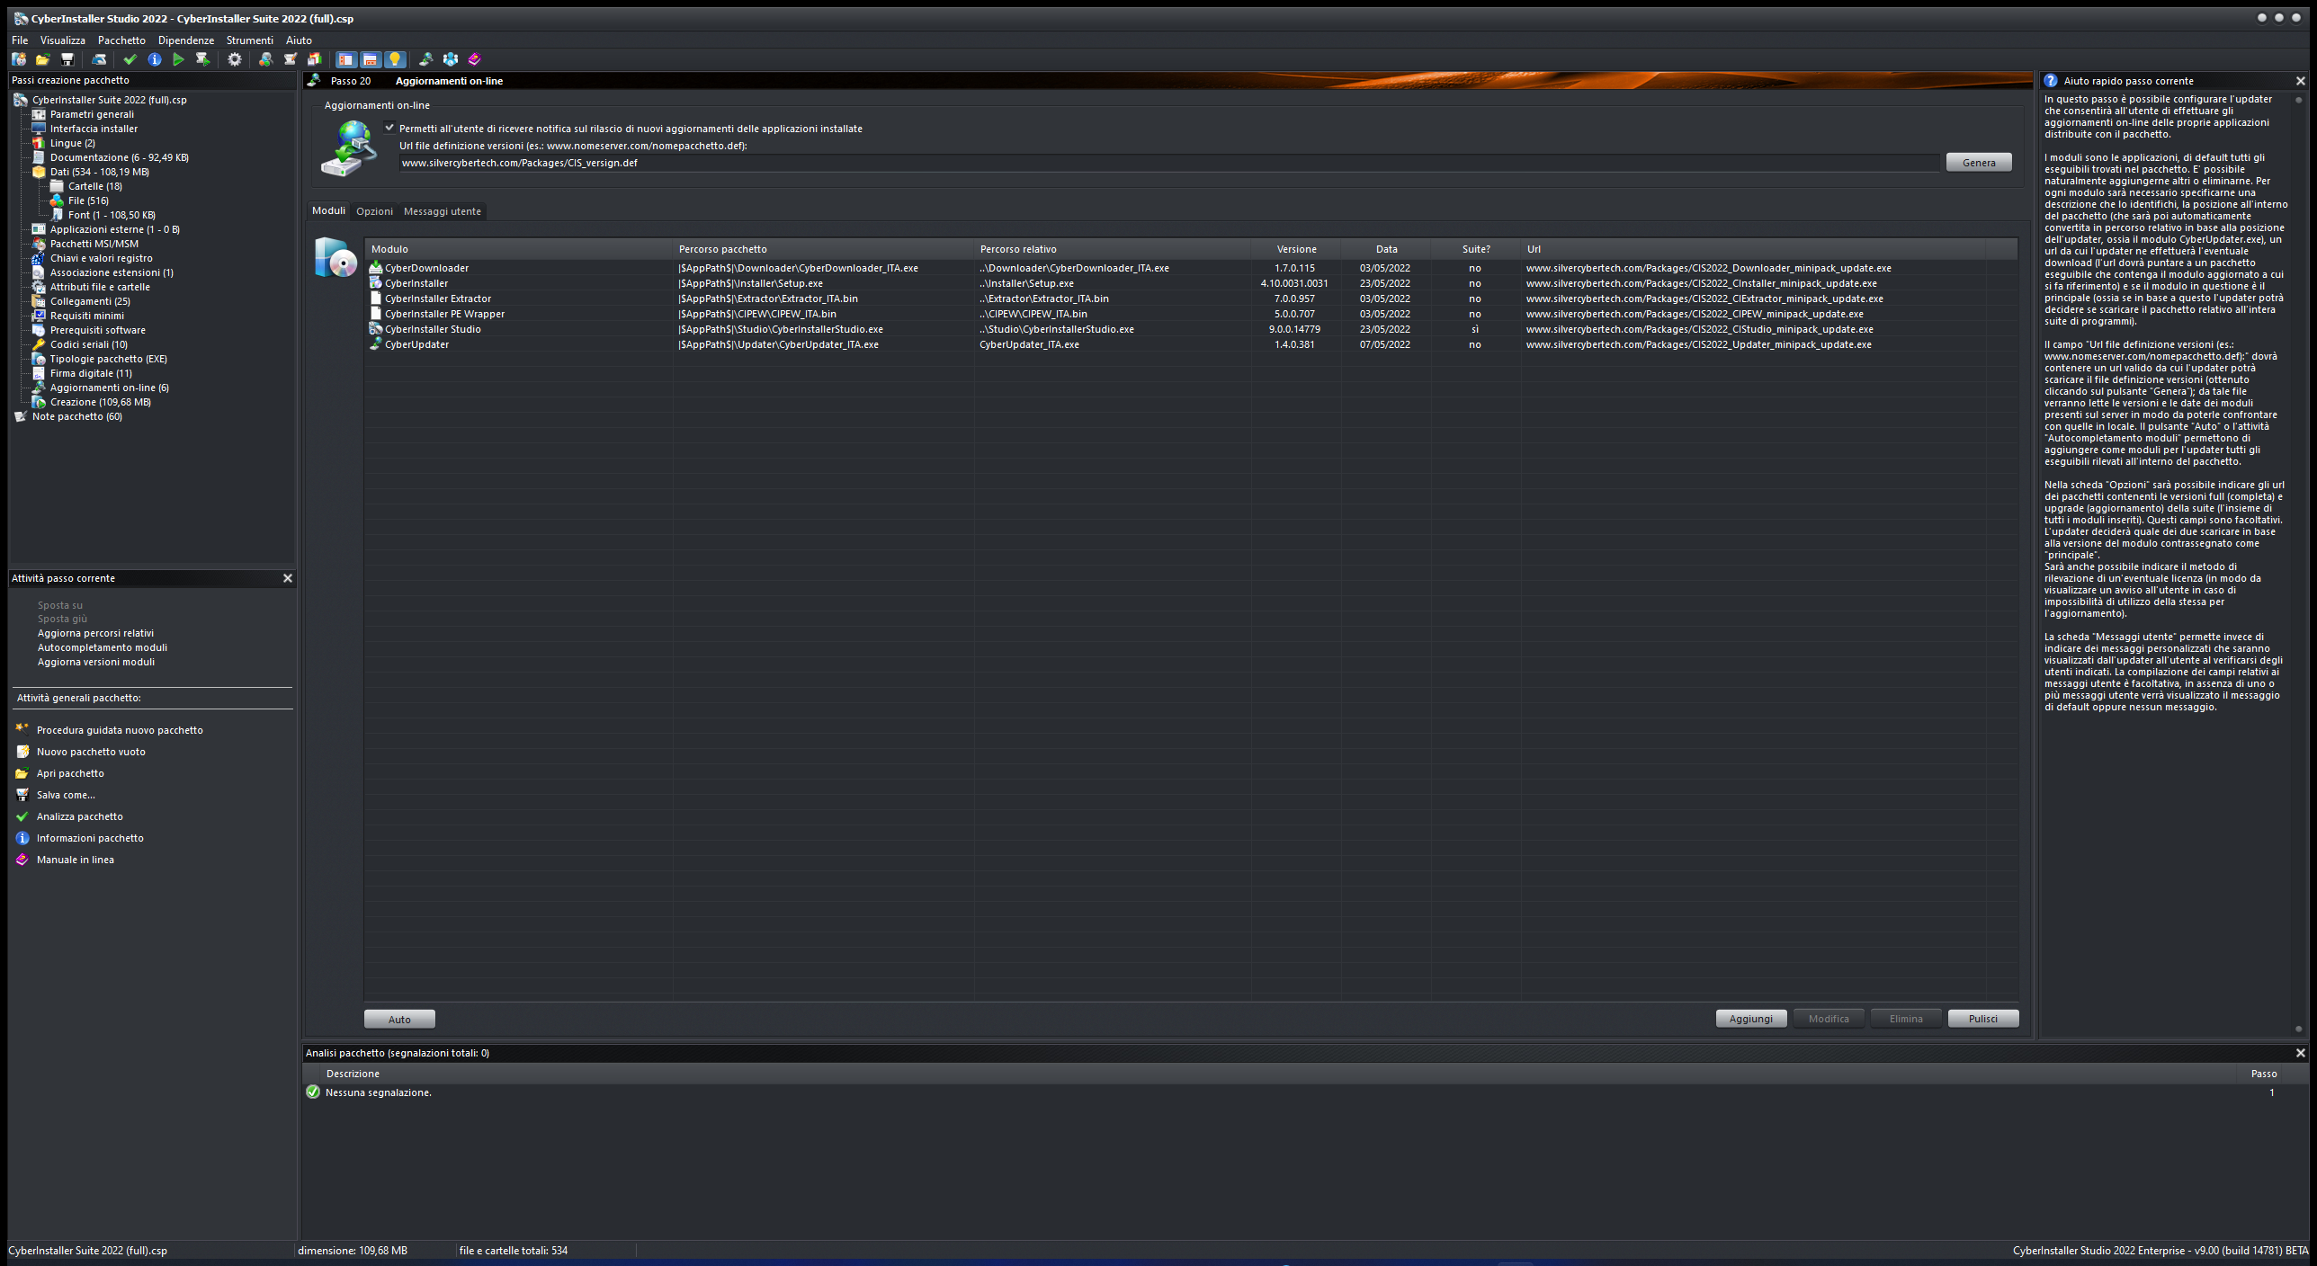This screenshot has width=2317, height=1266.
Task: Open settings via the gear toolbar icon
Action: coord(235,59)
